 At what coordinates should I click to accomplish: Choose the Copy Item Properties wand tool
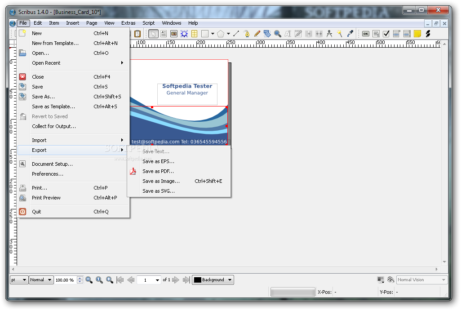click(x=340, y=34)
